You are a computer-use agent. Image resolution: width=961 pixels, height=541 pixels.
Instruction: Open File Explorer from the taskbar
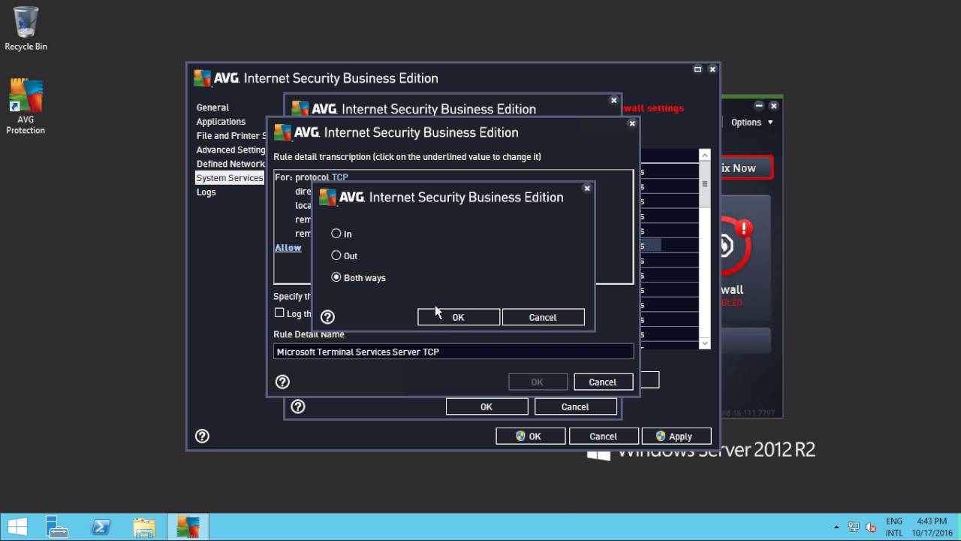(144, 527)
